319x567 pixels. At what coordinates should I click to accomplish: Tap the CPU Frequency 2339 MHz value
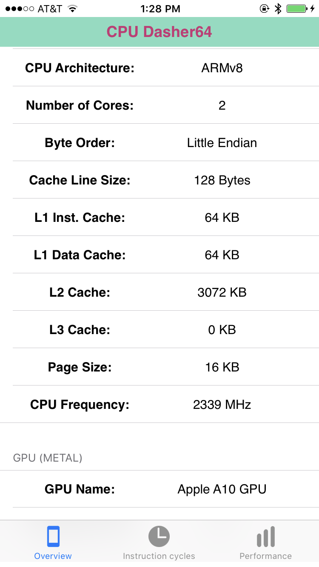coord(222,404)
